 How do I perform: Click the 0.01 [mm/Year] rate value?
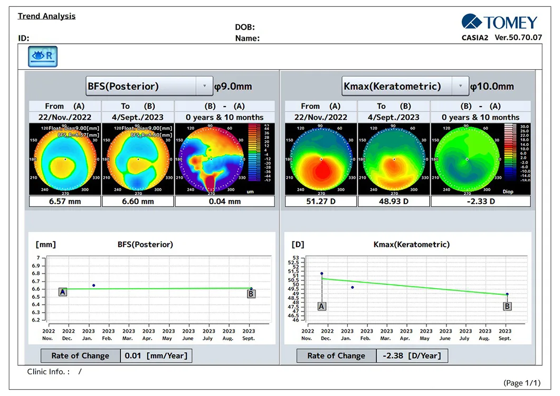click(156, 356)
